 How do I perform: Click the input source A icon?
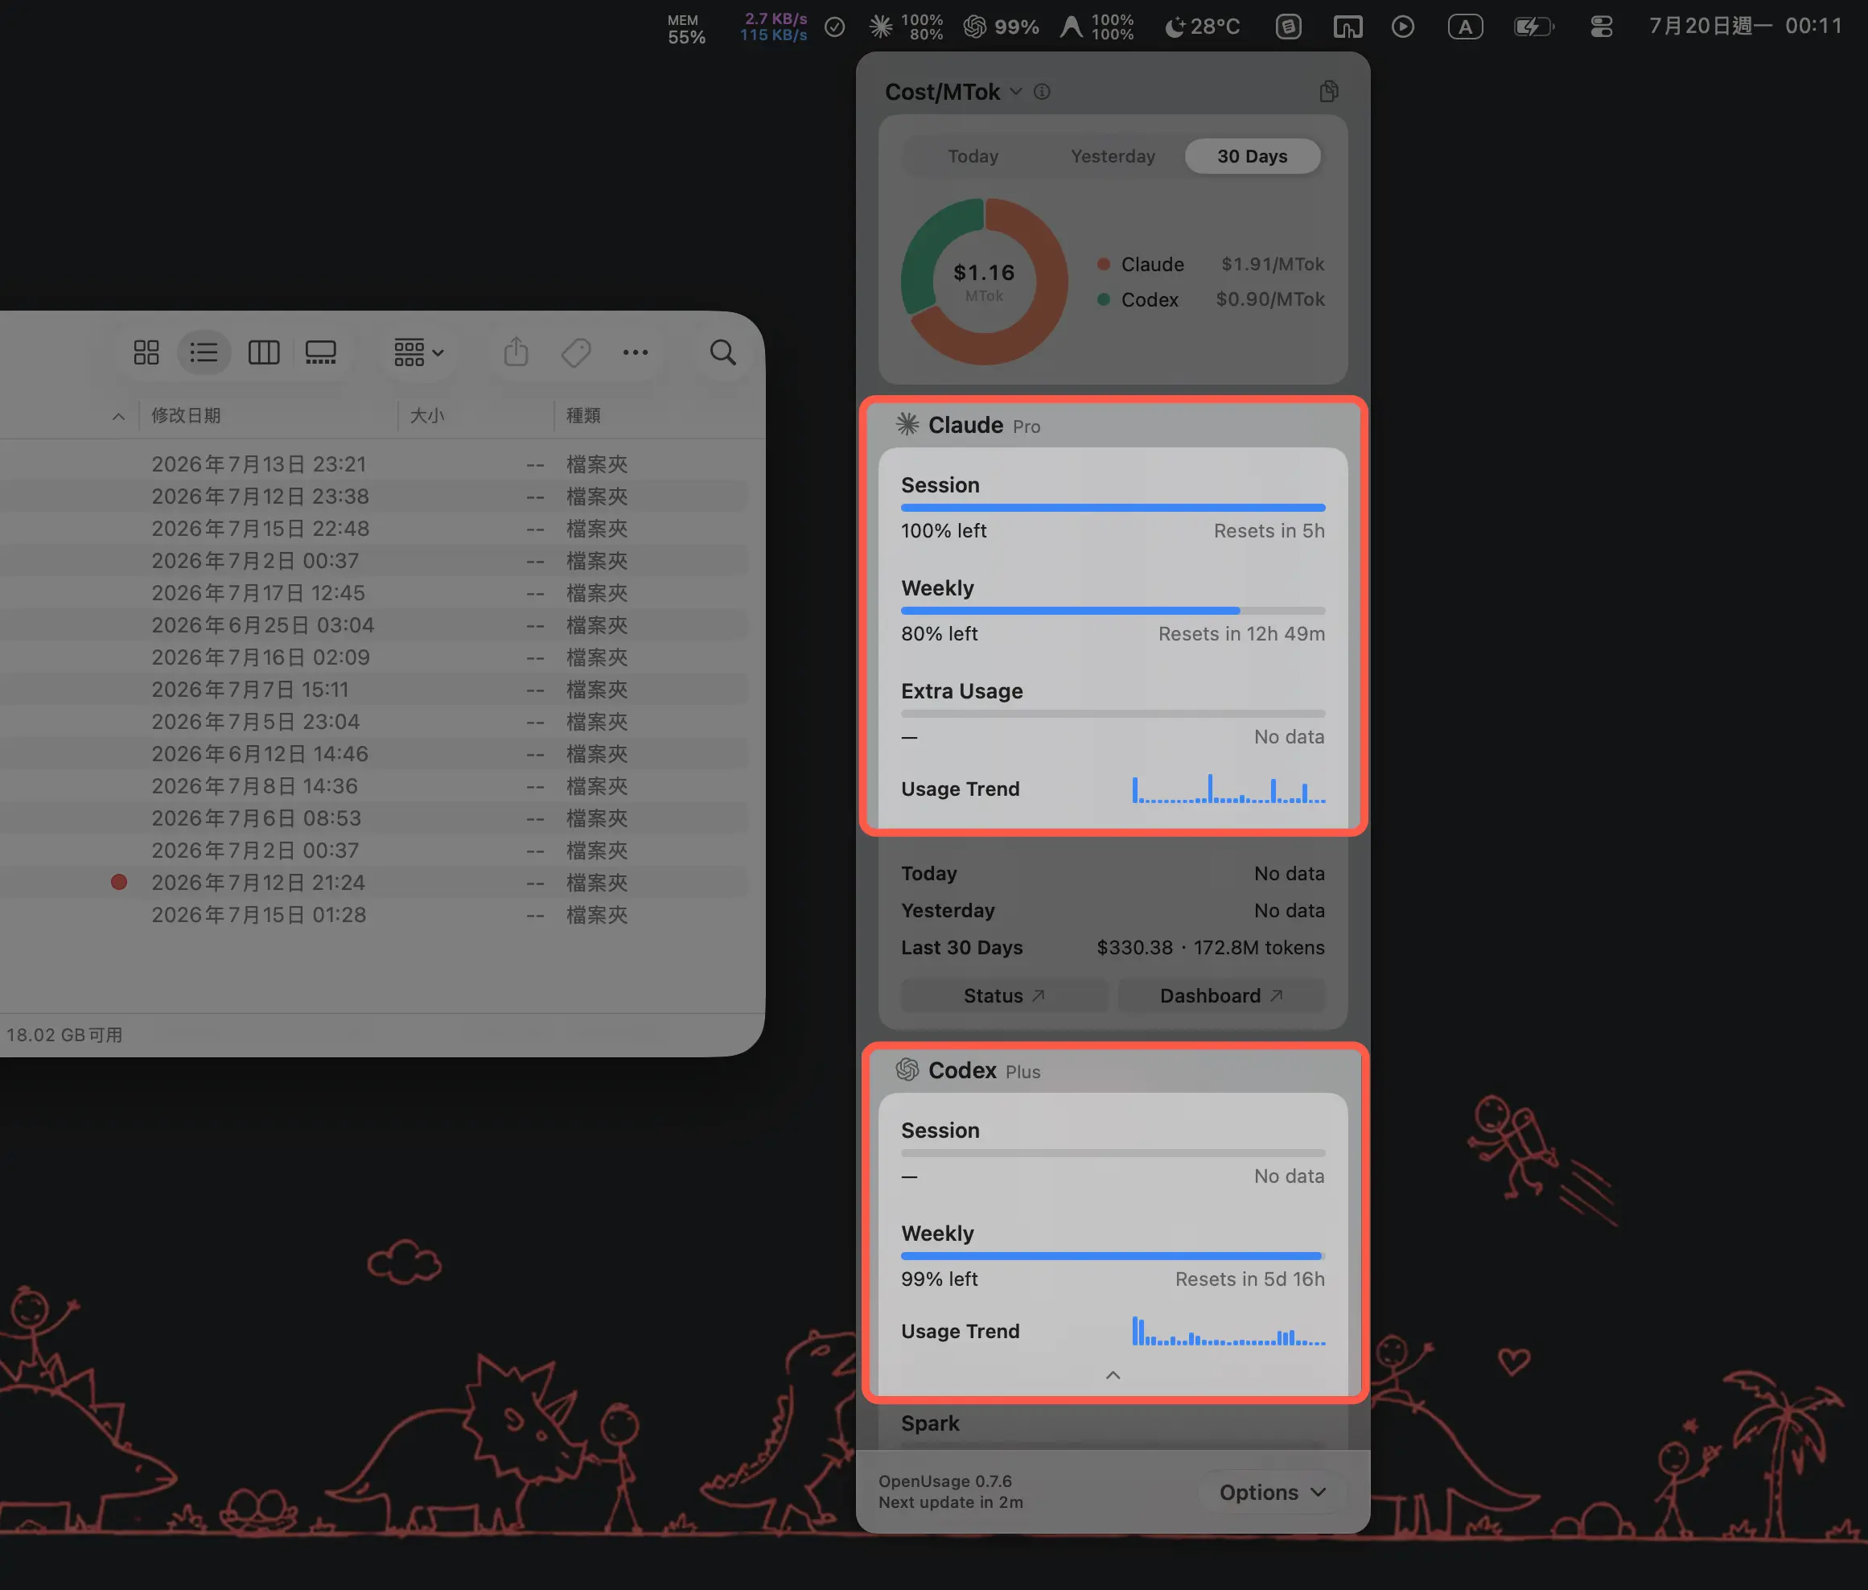[1465, 27]
